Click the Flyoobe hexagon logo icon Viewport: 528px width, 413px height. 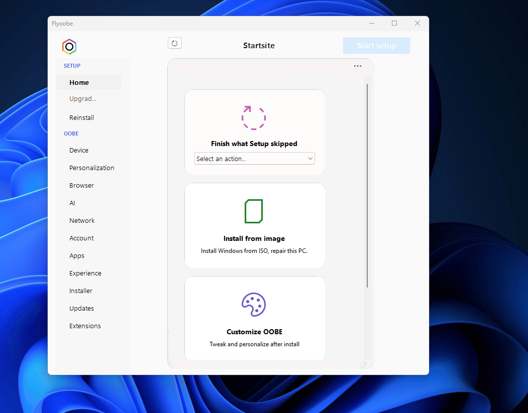[x=69, y=47]
